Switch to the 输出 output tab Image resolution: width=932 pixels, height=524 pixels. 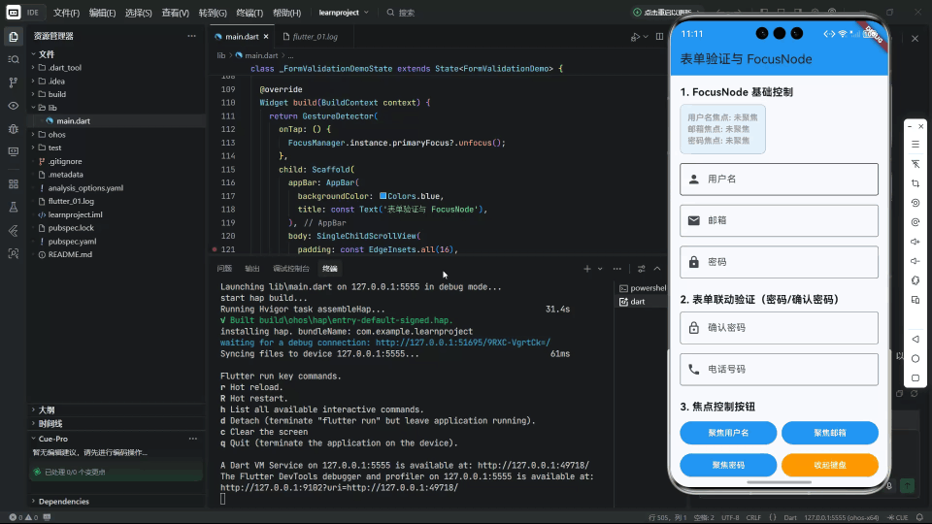click(x=252, y=269)
